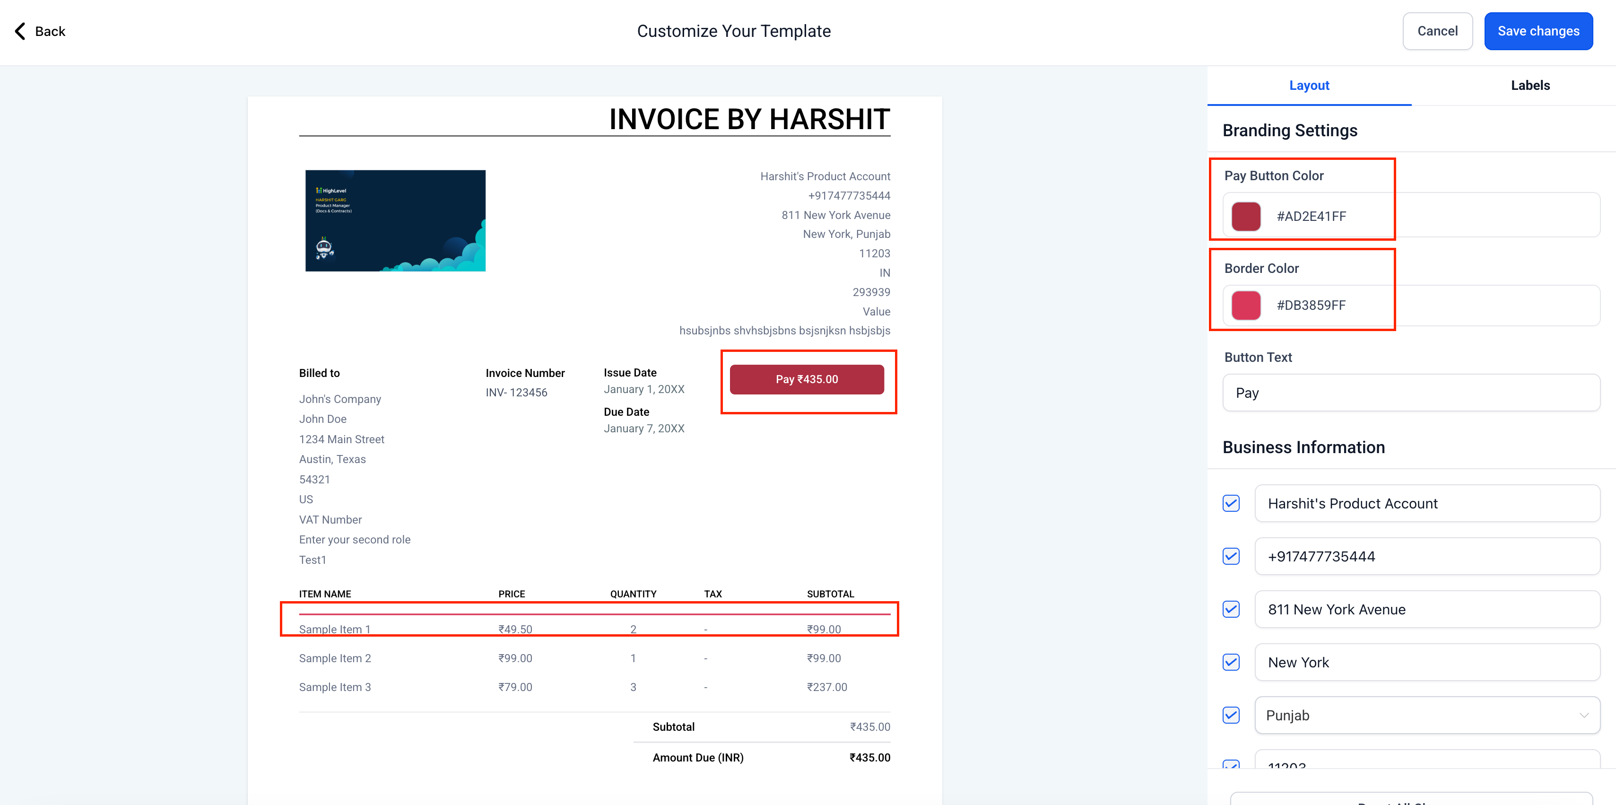Viewport: 1616px width, 805px height.
Task: Toggle the phone number +917477735444 checkbox
Action: 1231,556
